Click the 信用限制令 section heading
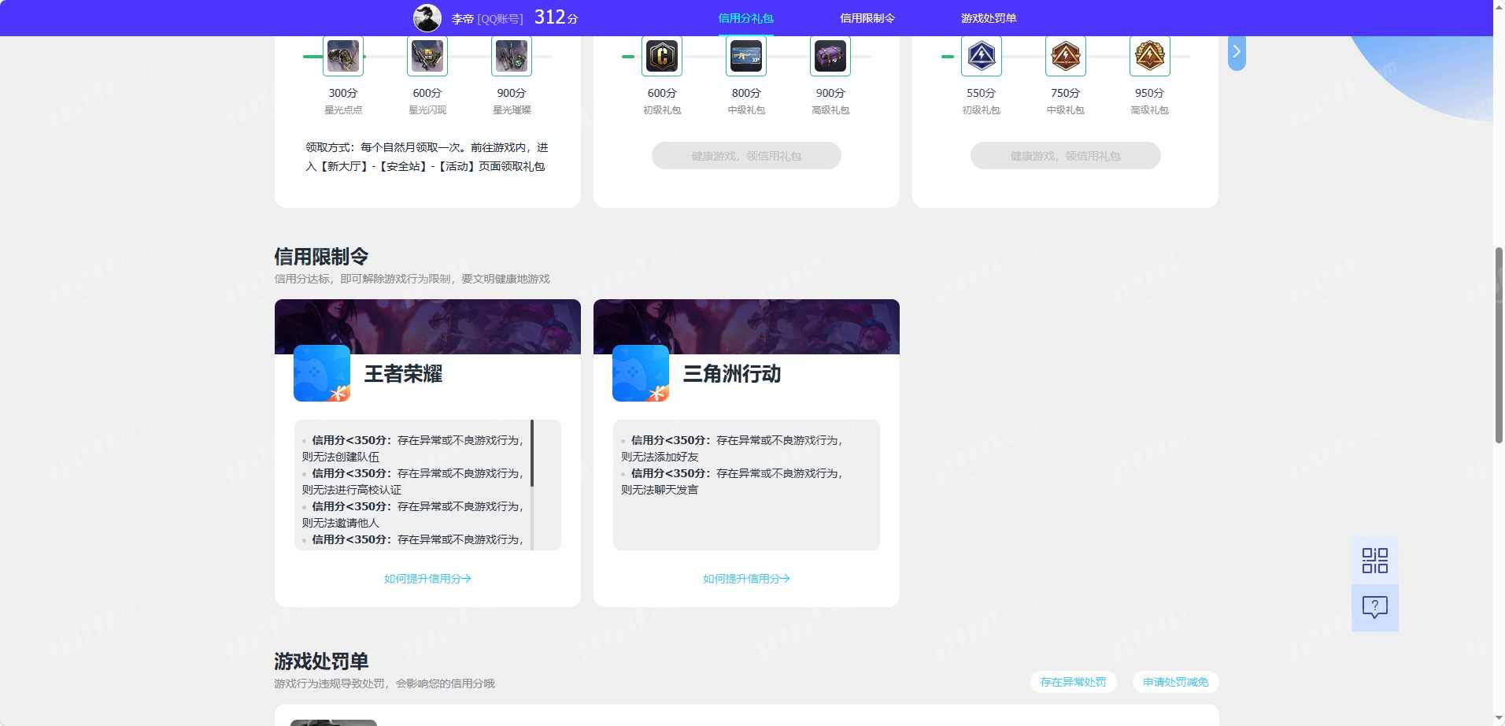Viewport: 1505px width, 726px height. pos(321,257)
